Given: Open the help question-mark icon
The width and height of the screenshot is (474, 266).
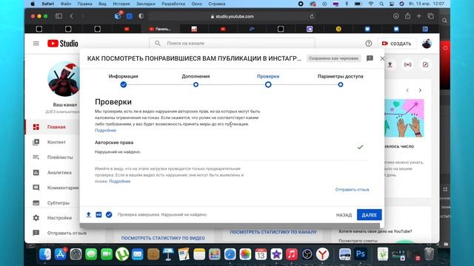Looking at the screenshot, I should 368,44.
